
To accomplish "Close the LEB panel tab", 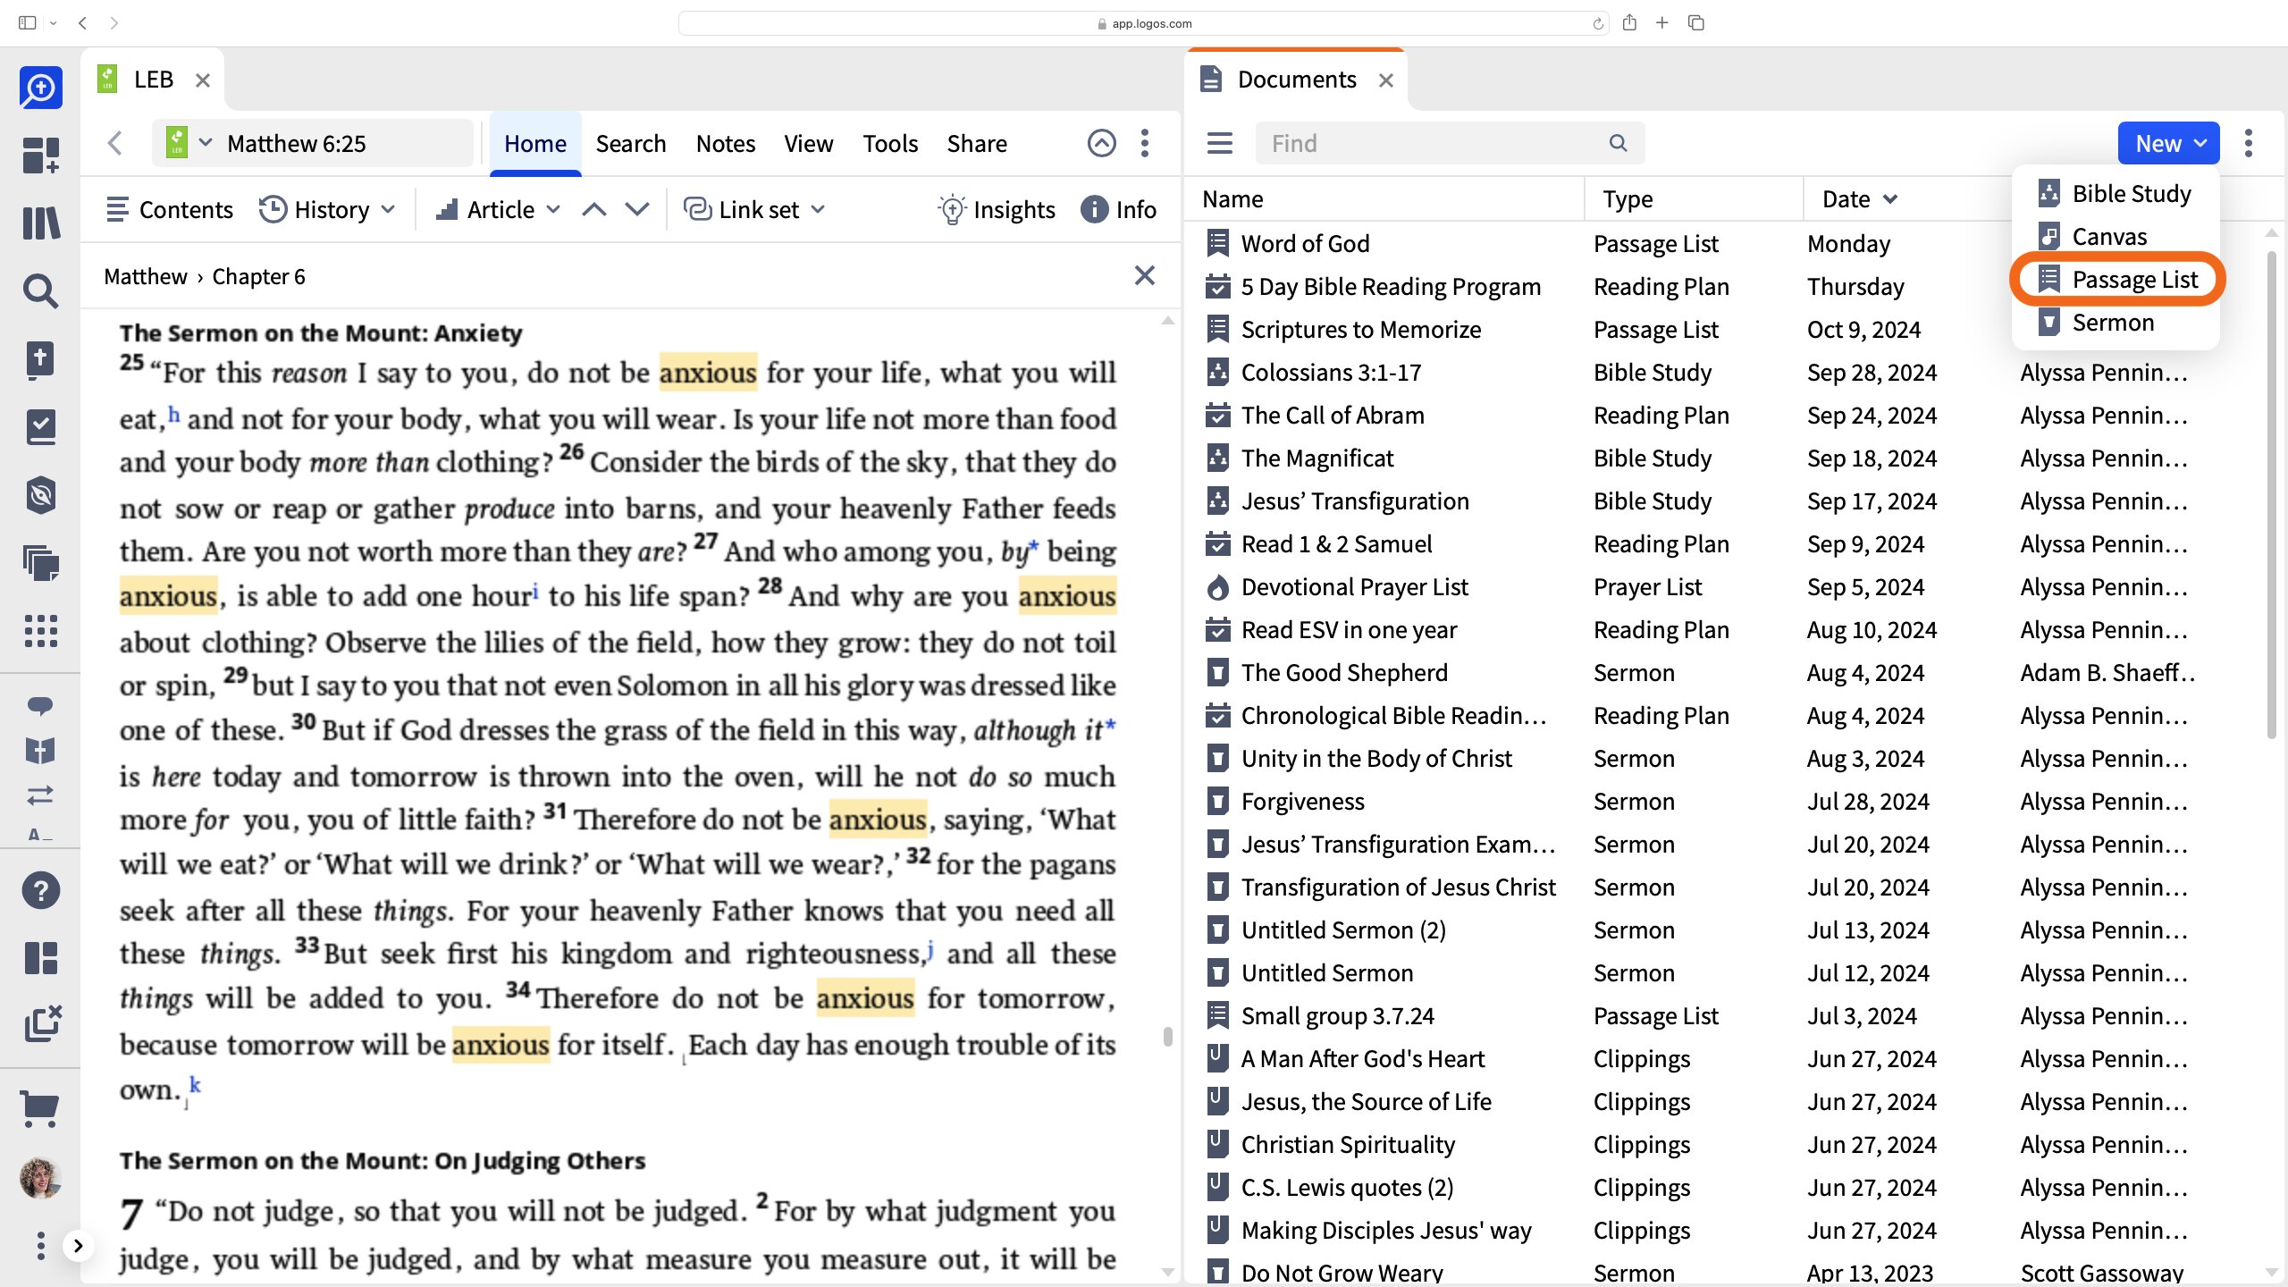I will [203, 80].
